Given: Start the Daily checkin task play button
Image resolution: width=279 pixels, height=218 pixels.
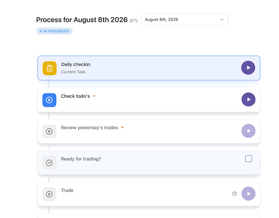Looking at the screenshot, I should point(248,68).
